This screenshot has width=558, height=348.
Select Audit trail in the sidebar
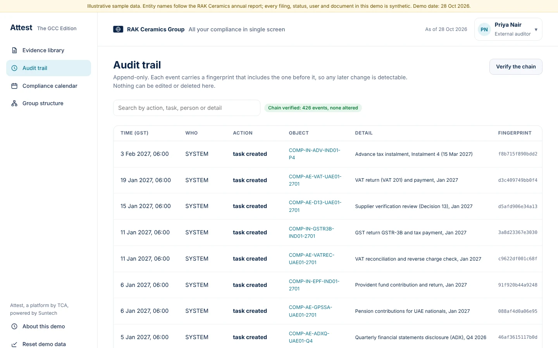[x=48, y=68]
